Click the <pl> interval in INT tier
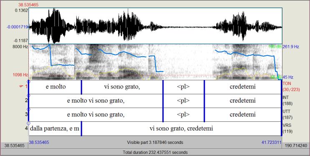 click(x=183, y=101)
